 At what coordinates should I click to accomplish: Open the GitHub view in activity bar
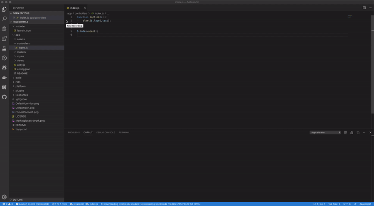[4, 97]
